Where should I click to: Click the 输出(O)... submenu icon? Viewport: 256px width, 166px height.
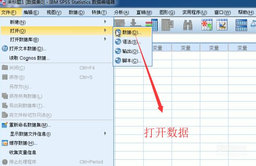[118, 51]
